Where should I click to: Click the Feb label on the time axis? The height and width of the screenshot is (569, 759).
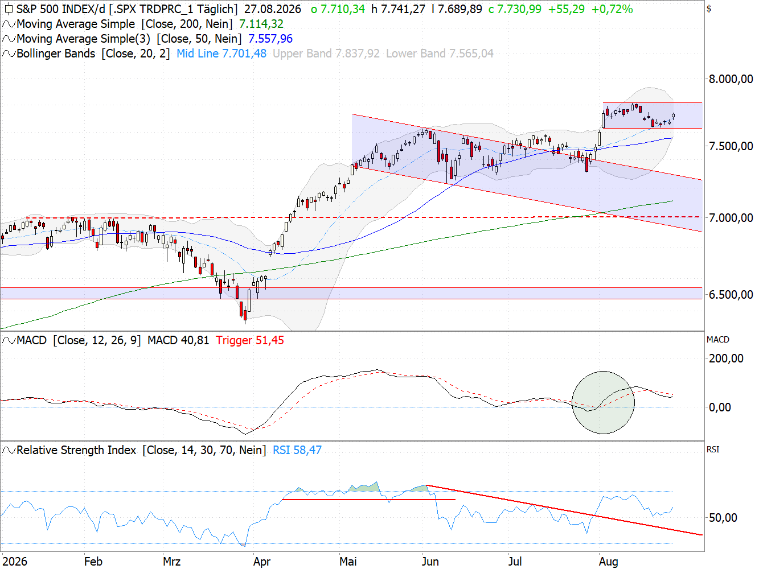tap(93, 562)
